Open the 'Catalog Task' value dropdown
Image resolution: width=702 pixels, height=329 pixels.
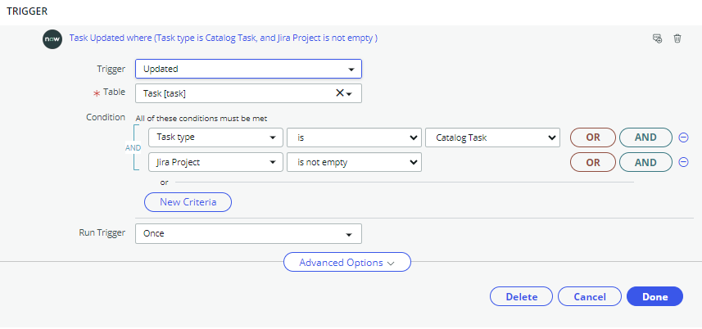coord(492,137)
